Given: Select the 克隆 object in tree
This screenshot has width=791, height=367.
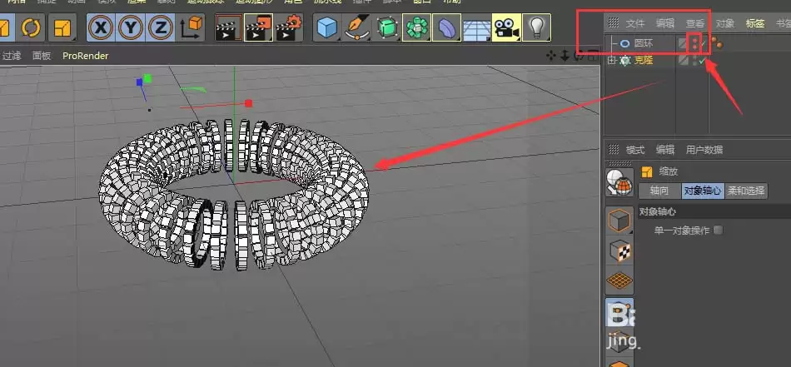Looking at the screenshot, I should click(644, 61).
